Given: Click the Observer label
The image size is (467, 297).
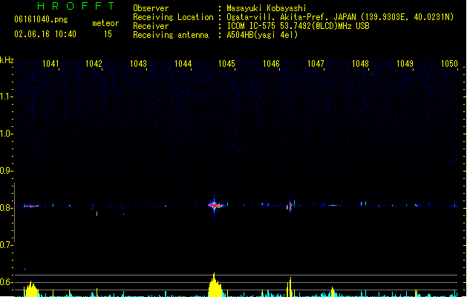Looking at the screenshot, I should pos(151,8).
